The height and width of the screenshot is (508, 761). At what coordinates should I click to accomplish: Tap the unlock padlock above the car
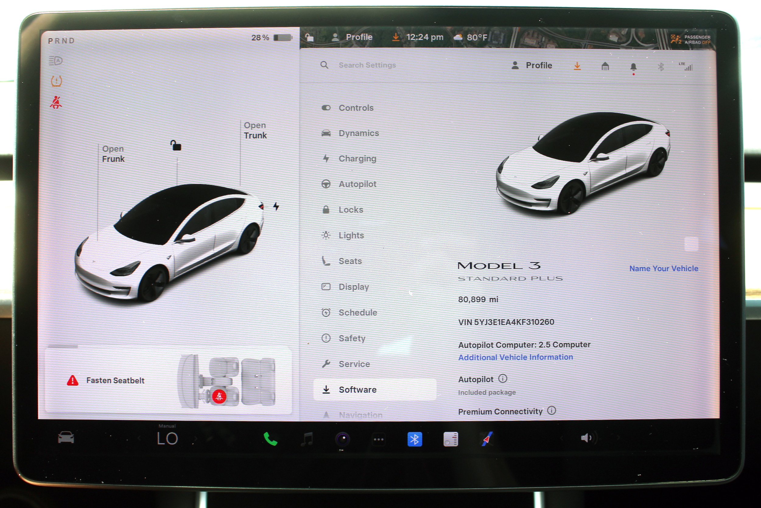click(x=176, y=145)
